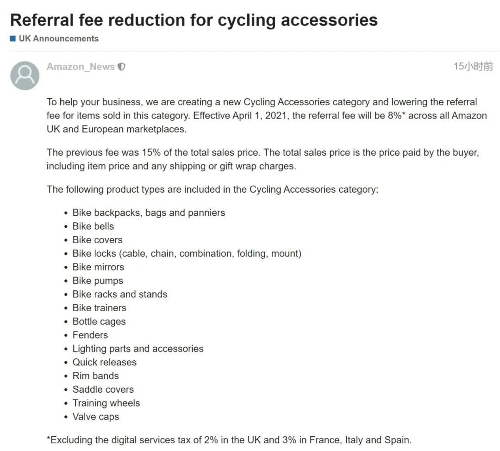
Task: Click the 'Valve caps' list entry
Action: click(x=96, y=417)
